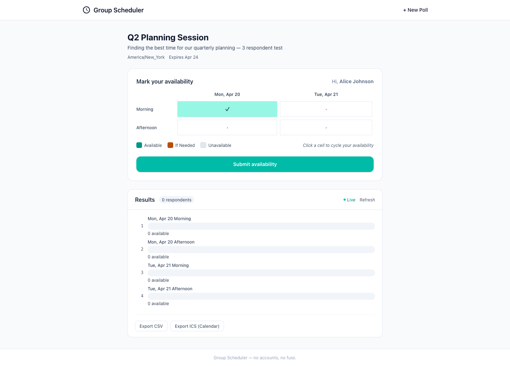Refresh the results list
Viewport: 510px width, 366px height.
367,200
